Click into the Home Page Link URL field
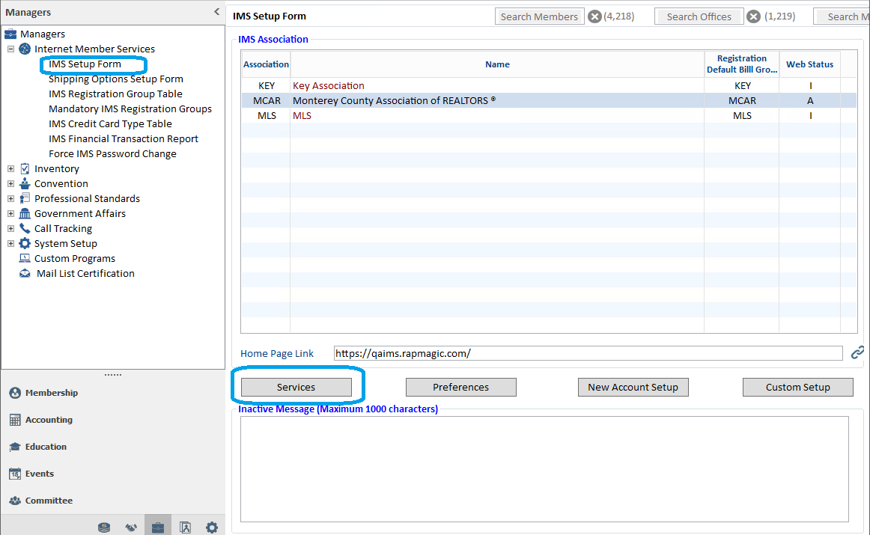 (588, 353)
